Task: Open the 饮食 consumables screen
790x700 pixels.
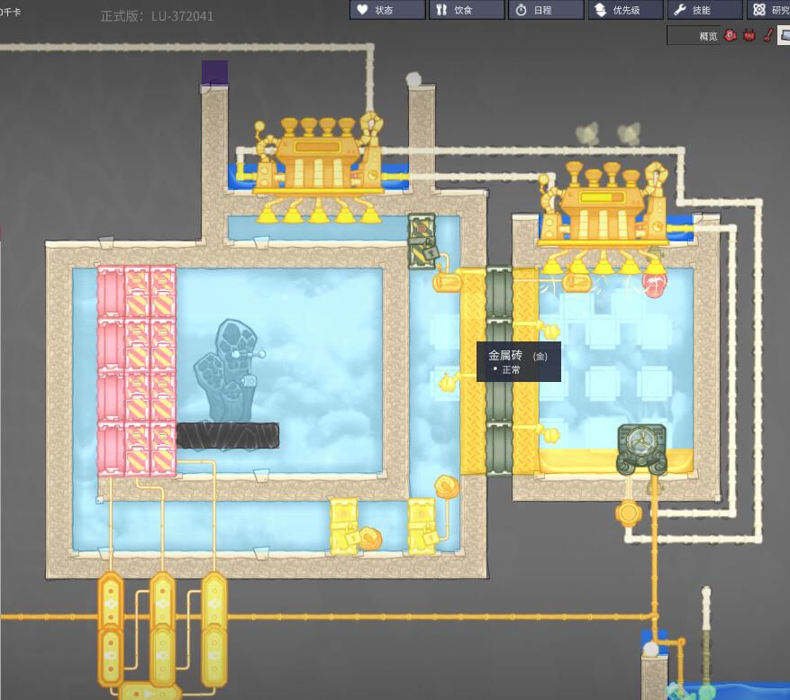Action: coord(467,10)
